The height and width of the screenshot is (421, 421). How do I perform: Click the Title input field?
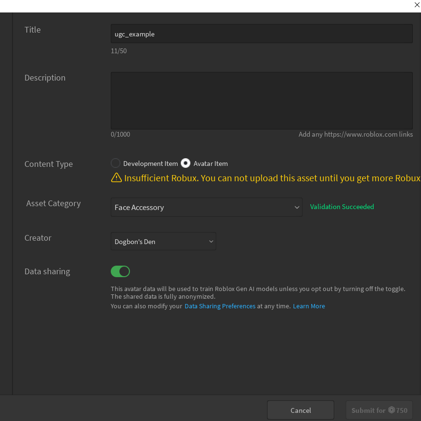[261, 34]
